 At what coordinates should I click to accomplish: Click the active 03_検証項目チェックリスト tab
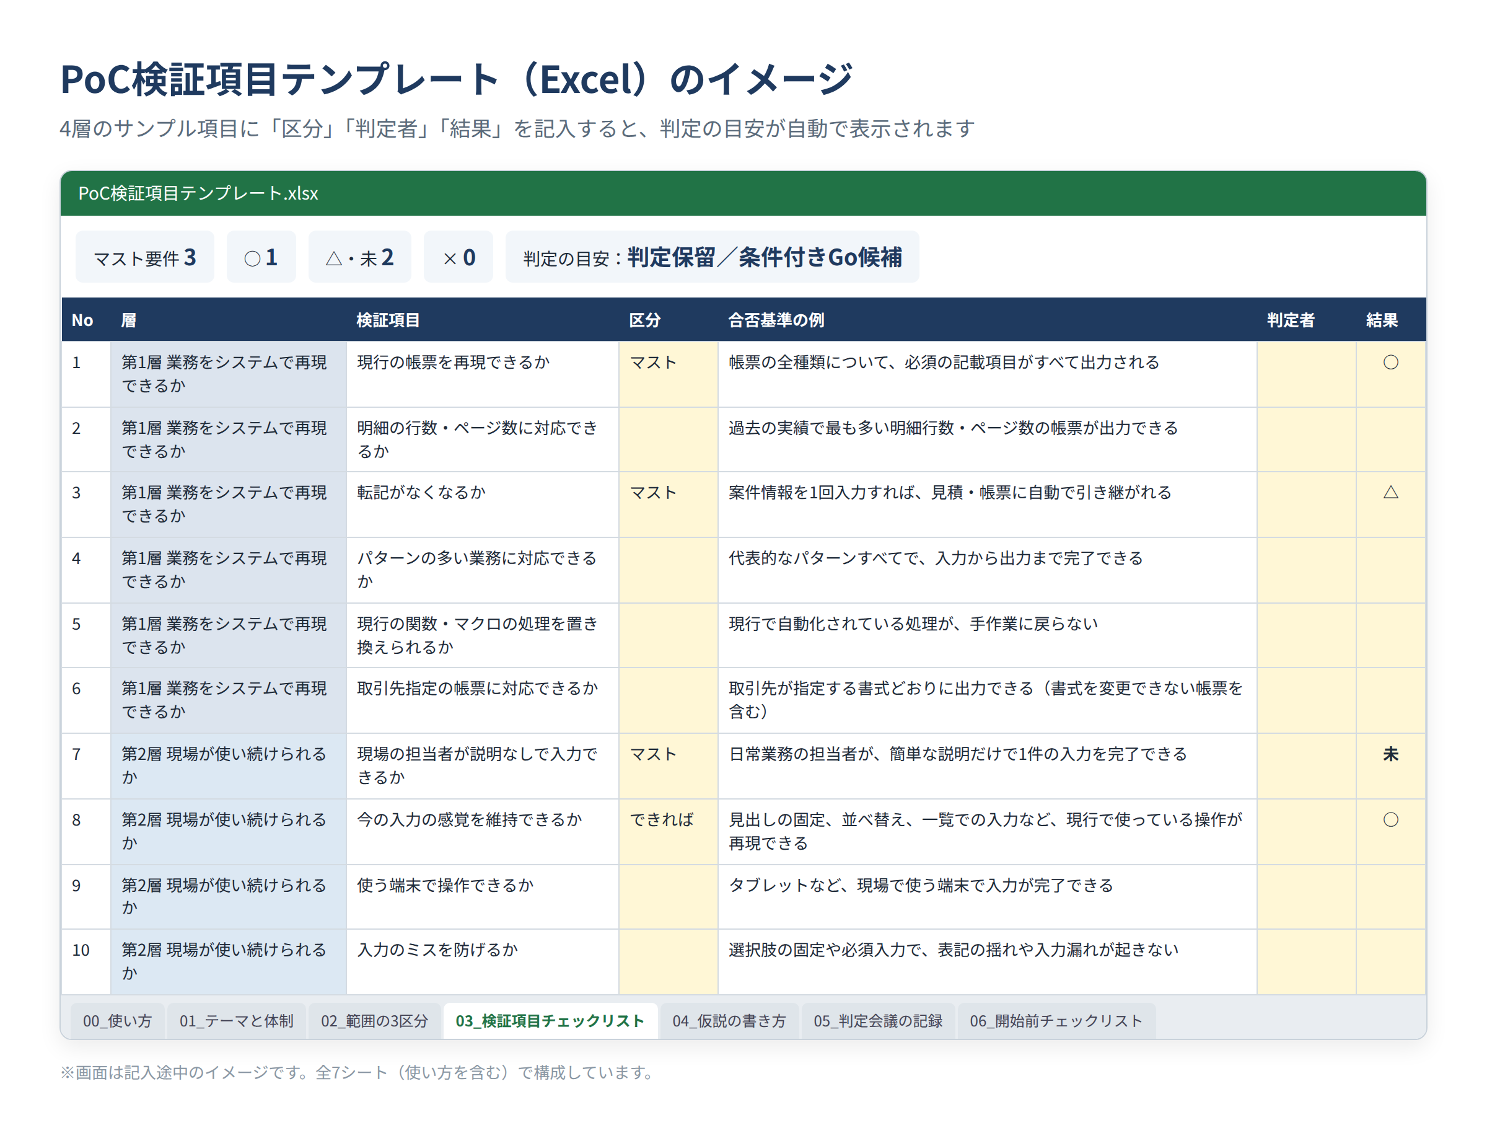[550, 1020]
